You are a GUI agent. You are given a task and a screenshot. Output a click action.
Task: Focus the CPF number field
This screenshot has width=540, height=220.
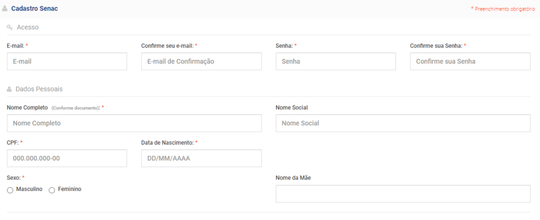coord(67,158)
